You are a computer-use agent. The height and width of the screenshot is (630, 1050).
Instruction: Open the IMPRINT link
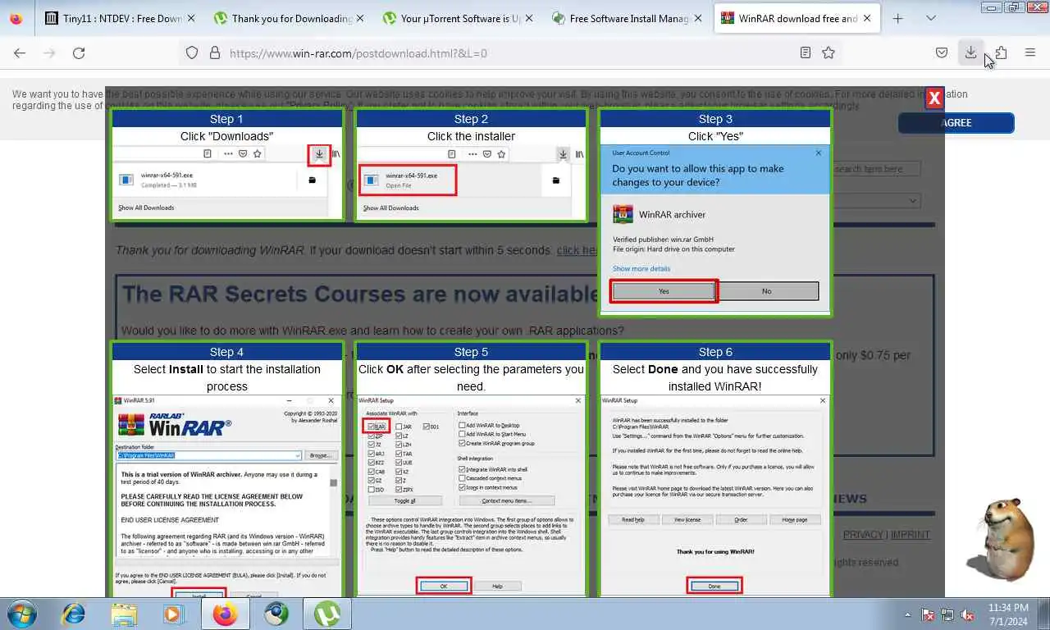click(x=911, y=535)
